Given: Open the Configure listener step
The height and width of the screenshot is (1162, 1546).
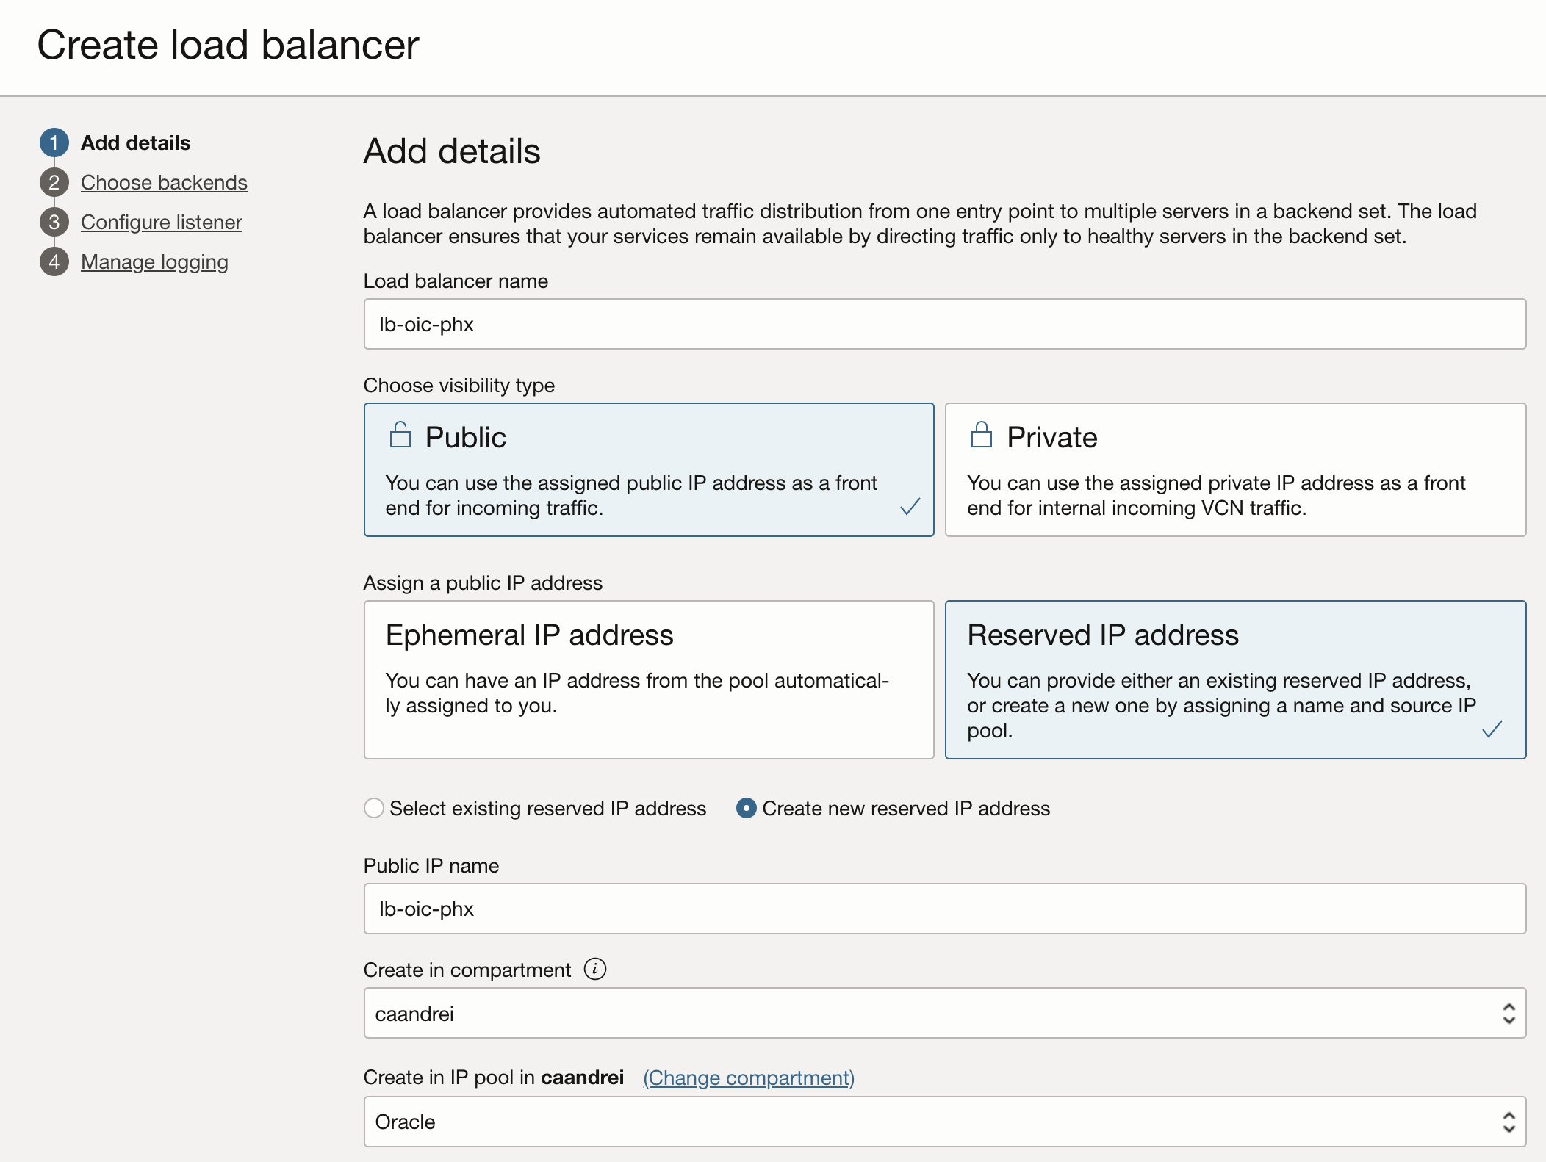Looking at the screenshot, I should pos(161,222).
